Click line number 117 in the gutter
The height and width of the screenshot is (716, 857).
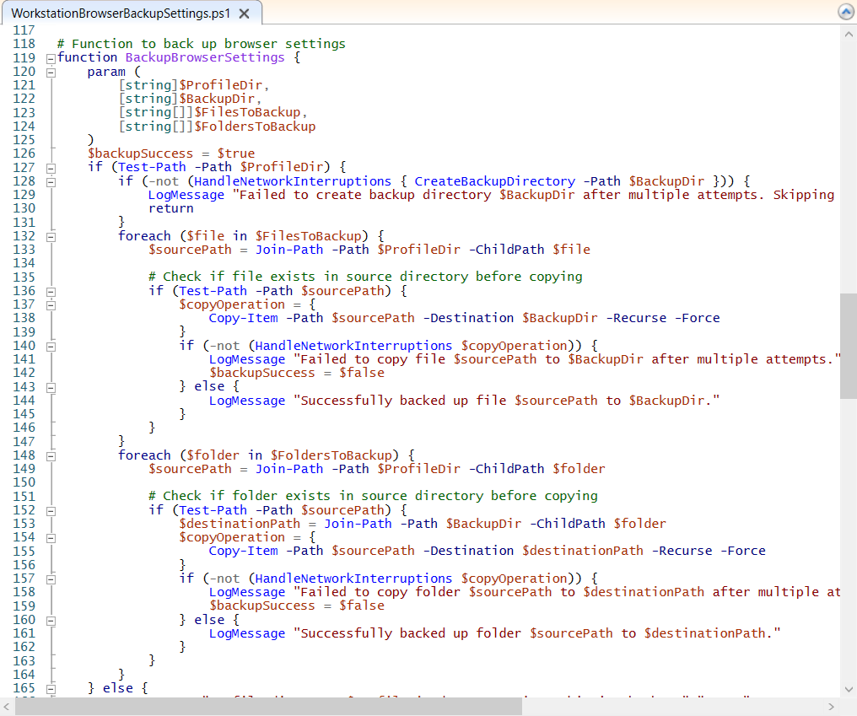click(x=24, y=30)
